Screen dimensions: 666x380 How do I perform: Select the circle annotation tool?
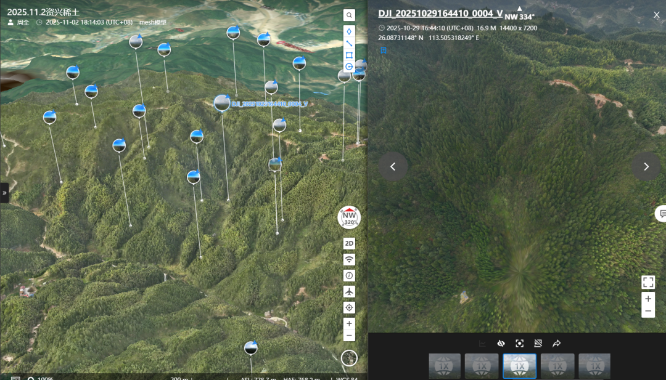[x=348, y=67]
